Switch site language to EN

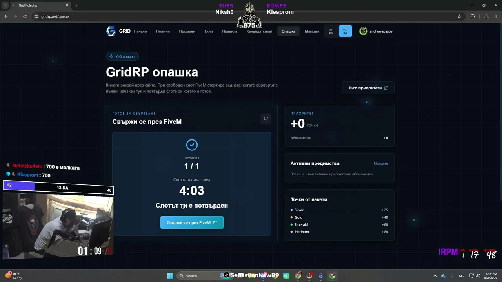click(x=331, y=31)
